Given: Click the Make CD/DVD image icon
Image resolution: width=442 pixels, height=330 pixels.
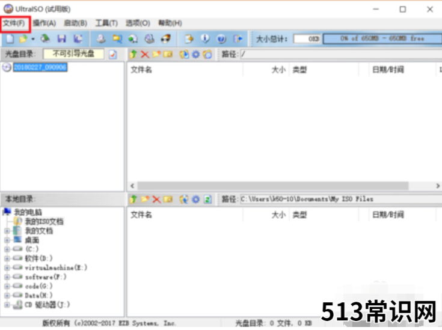Looking at the screenshot, I should [101, 38].
